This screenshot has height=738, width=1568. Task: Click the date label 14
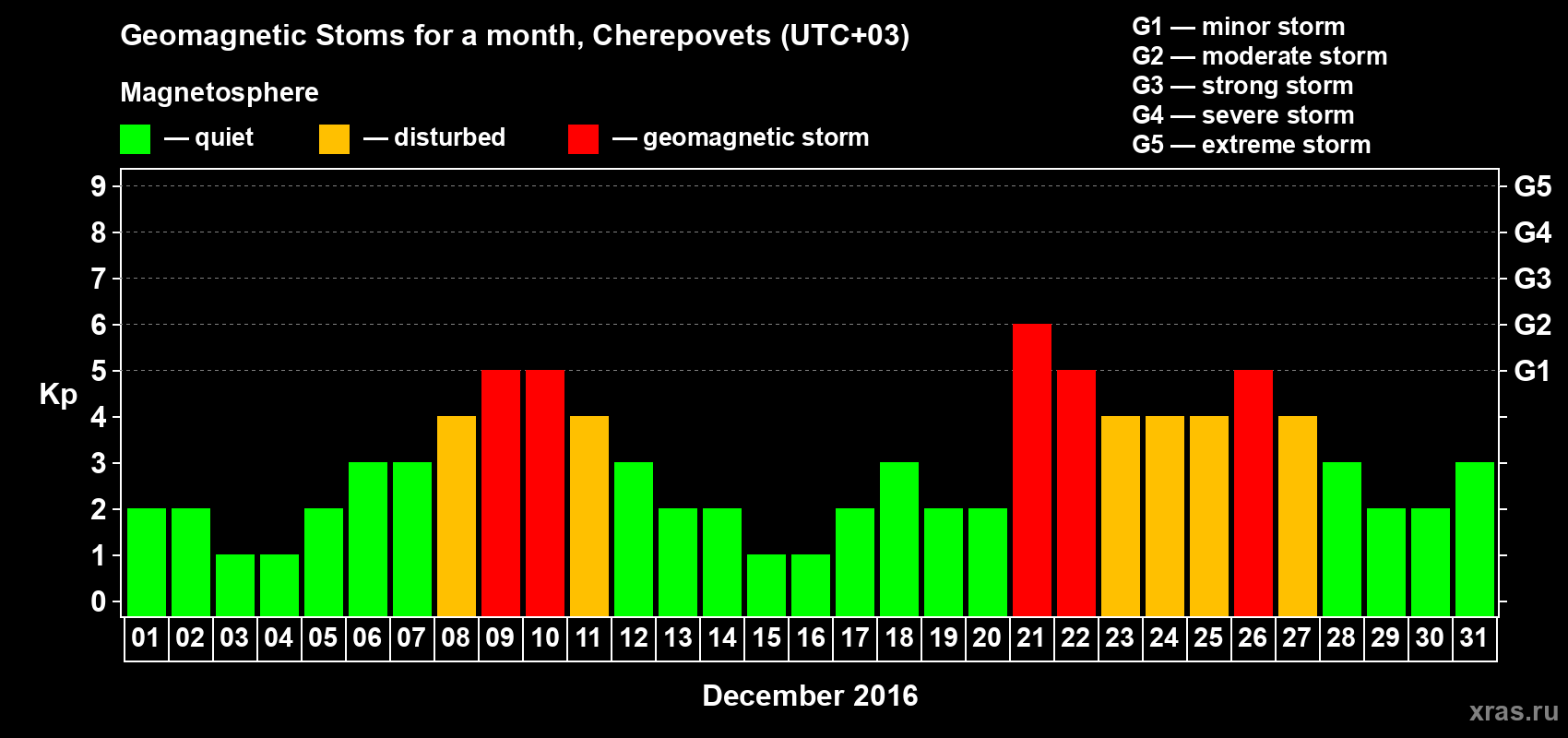tap(722, 638)
